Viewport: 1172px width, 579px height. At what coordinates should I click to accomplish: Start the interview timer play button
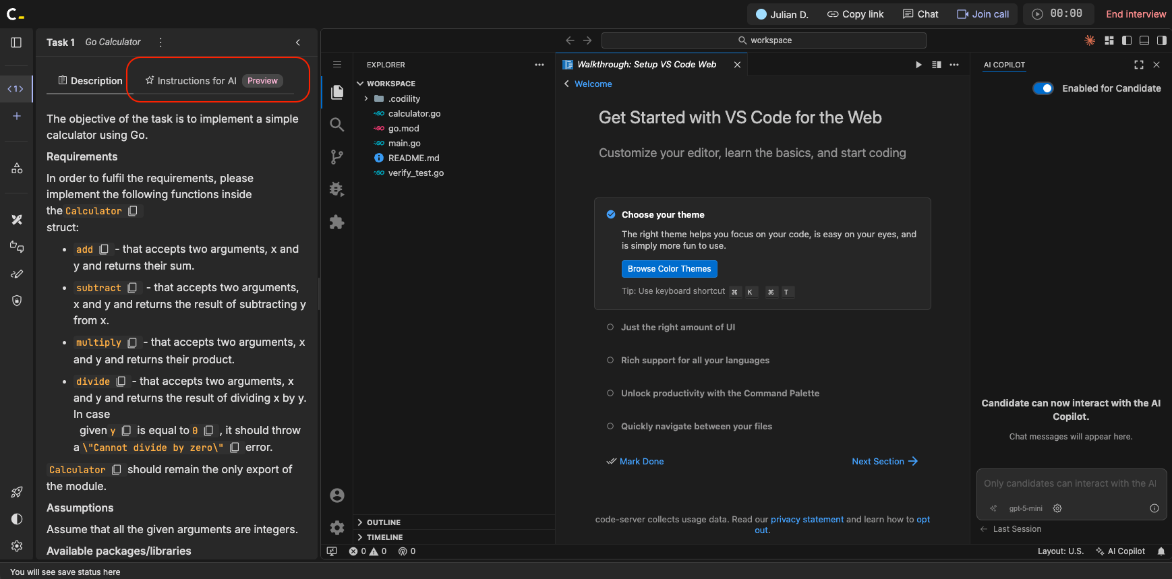coord(1038,14)
